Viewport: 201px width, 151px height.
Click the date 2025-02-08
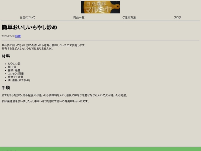point(8,36)
